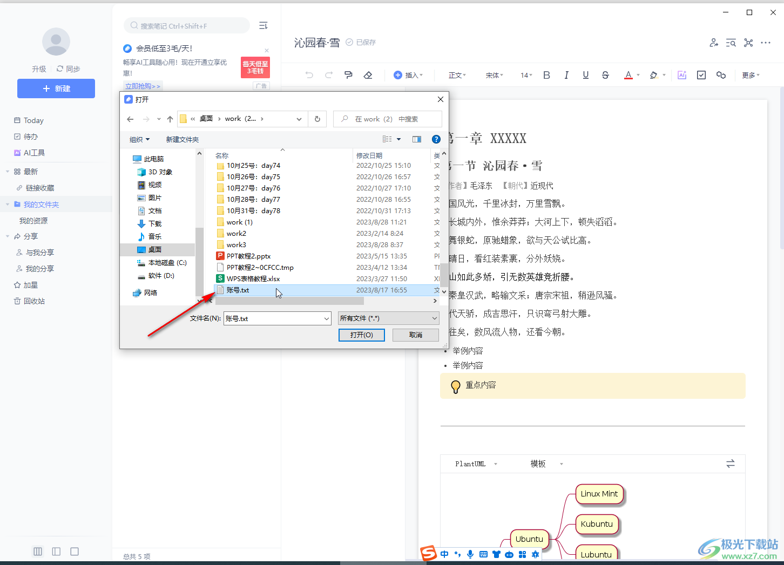Screen dimensions: 784x565
Task: Open the 更多 toolbar dropdown
Action: tap(751, 75)
